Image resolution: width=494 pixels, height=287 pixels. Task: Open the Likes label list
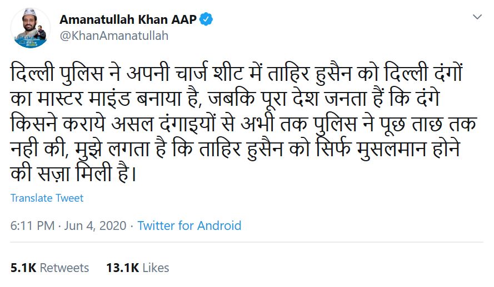(156, 268)
